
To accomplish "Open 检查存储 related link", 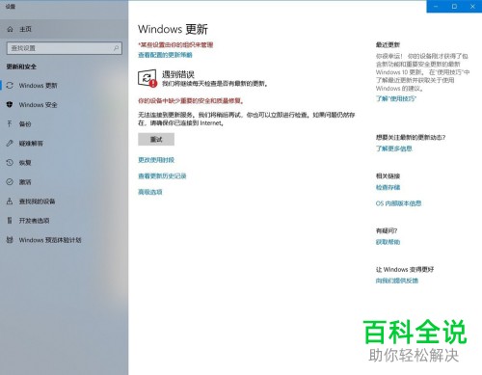I will (x=388, y=187).
